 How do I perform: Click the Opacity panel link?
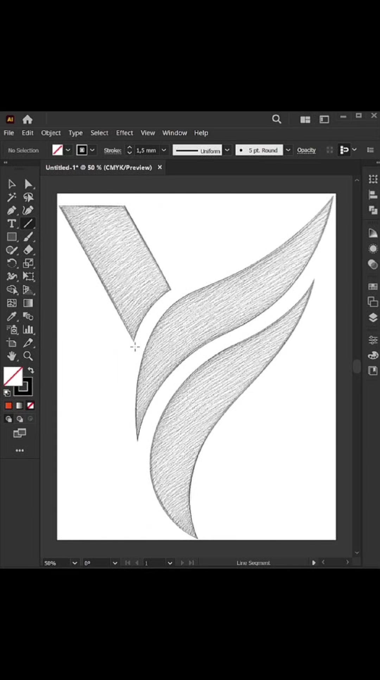pyautogui.click(x=306, y=150)
